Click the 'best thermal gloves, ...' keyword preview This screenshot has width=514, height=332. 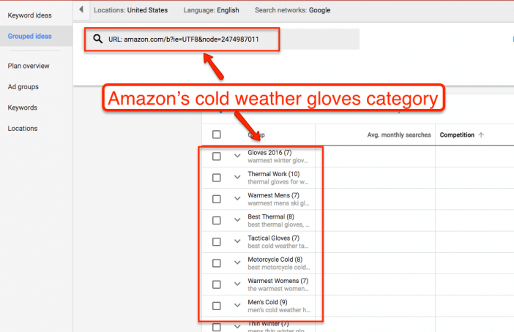278,225
